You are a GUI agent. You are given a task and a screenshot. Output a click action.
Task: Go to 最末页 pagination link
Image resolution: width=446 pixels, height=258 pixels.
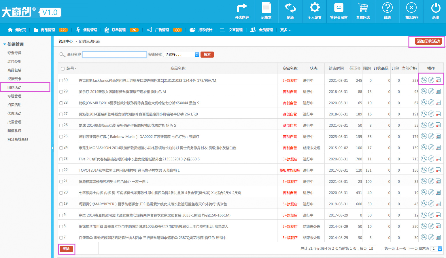click(x=424, y=248)
